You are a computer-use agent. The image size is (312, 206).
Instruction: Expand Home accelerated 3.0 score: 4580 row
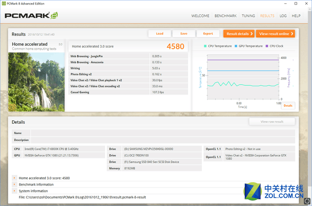pyautogui.click(x=14, y=178)
